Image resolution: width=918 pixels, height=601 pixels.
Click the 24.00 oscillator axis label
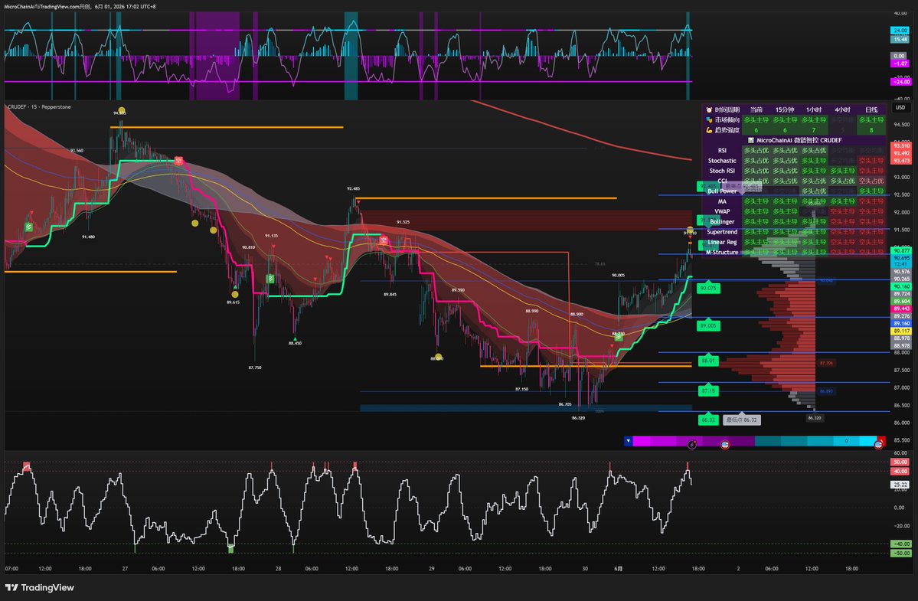900,30
